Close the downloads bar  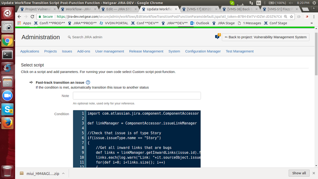click(314, 173)
